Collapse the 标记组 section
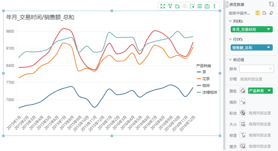Screen dimensions: 278x151 [230, 59]
